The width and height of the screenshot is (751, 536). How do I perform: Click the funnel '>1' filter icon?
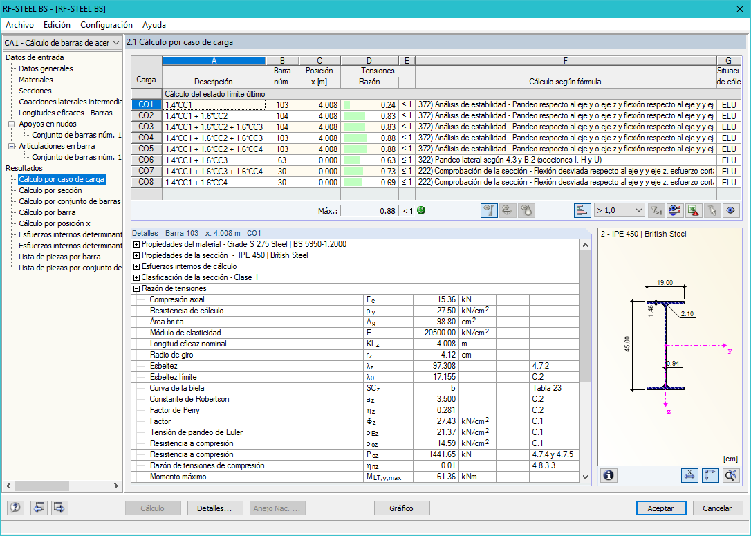(656, 210)
